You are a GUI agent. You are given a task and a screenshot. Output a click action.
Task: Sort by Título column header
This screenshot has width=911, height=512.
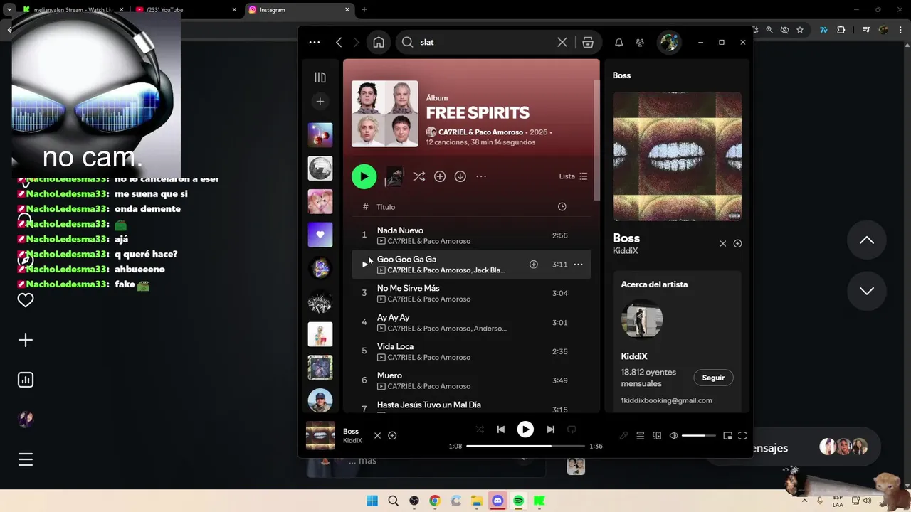386,207
